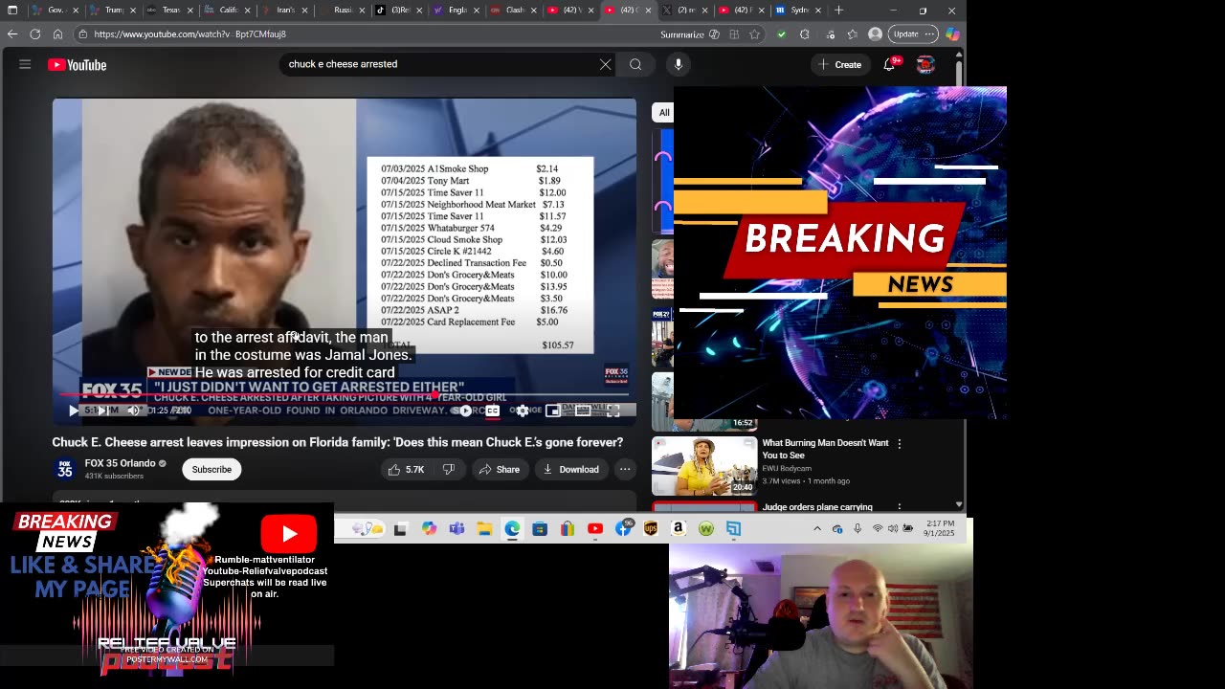Open the Create button
Viewport: 1225px width, 689px height.
pyautogui.click(x=839, y=64)
